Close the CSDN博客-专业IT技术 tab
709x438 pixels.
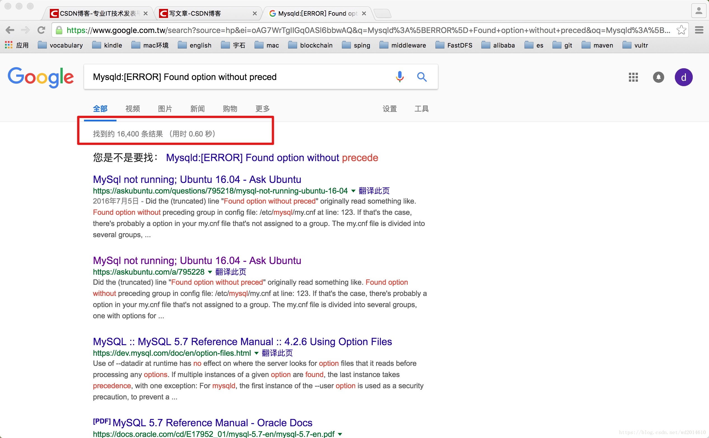pyautogui.click(x=146, y=13)
